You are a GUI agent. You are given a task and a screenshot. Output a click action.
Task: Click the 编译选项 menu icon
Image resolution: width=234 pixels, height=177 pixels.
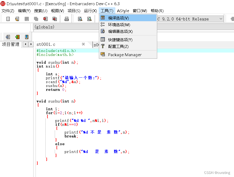pyautogui.click(x=103, y=18)
